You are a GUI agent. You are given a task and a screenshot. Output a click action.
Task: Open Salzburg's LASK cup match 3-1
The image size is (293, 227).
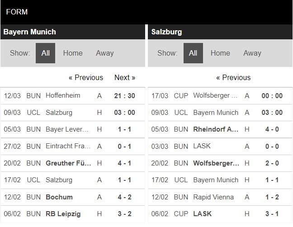pos(220,214)
